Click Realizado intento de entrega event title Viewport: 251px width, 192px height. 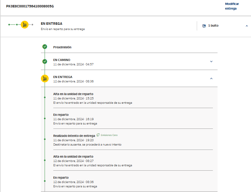coord(74,136)
